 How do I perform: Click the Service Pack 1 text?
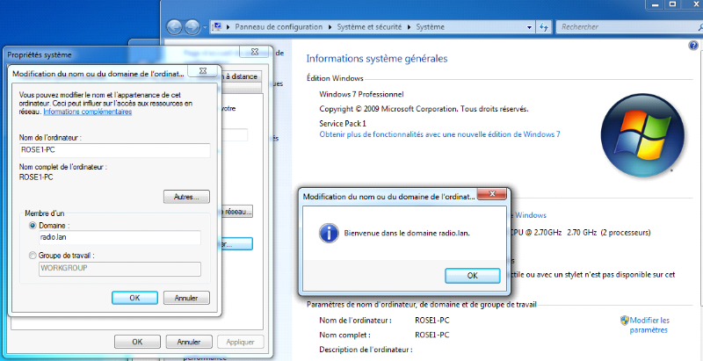pyautogui.click(x=343, y=123)
